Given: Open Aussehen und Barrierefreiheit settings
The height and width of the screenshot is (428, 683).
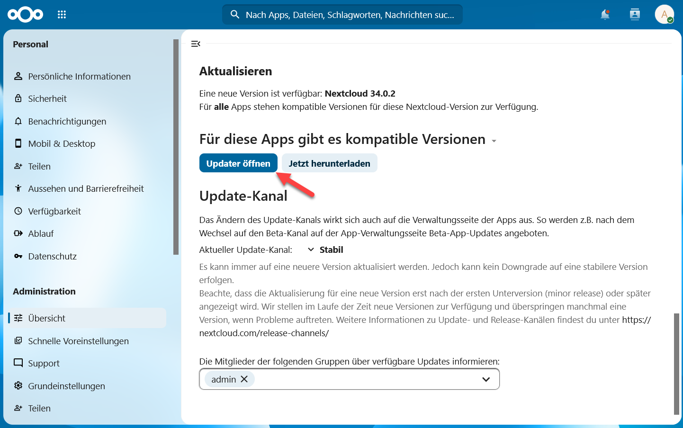Looking at the screenshot, I should tap(87, 188).
